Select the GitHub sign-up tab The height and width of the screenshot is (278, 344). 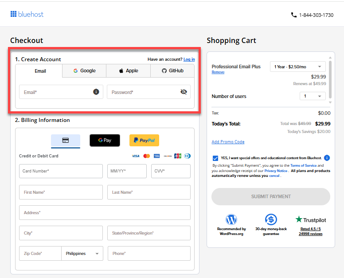(x=172, y=70)
